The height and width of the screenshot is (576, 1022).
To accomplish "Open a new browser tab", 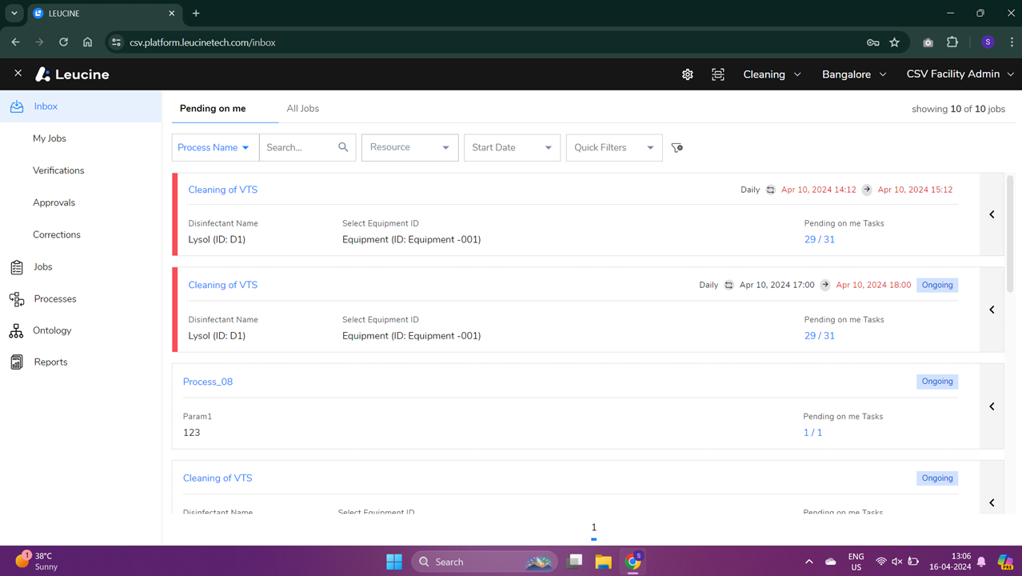I will tap(196, 14).
